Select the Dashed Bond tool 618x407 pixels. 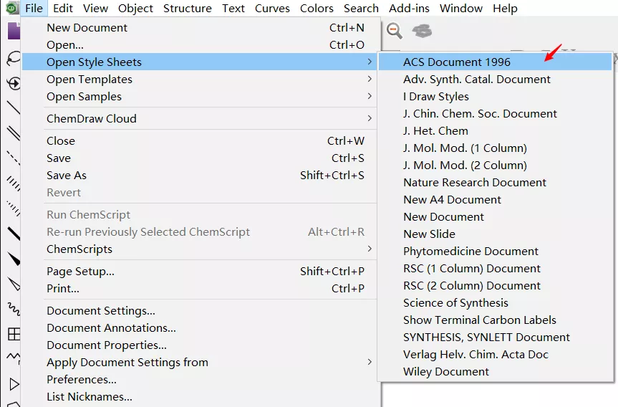[14, 158]
